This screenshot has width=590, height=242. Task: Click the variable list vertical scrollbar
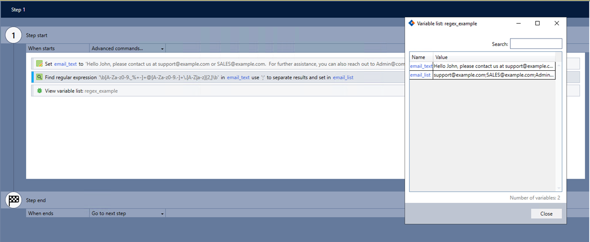pos(559,127)
